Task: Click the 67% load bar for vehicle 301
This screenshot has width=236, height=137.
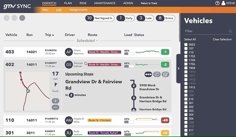Action: tap(129, 134)
